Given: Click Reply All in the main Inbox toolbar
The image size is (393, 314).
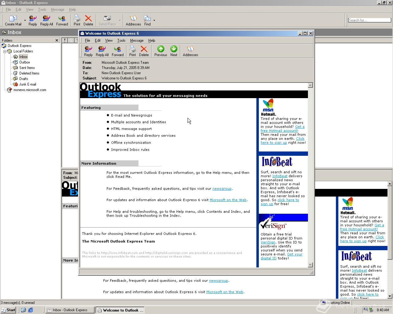Looking at the screenshot, I should coord(46,20).
